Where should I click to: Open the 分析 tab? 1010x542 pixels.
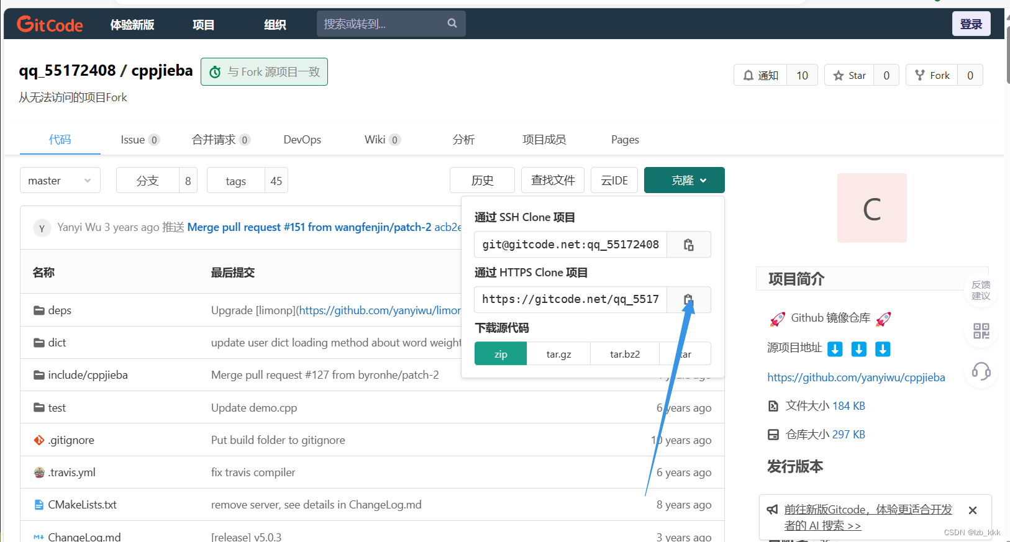463,140
